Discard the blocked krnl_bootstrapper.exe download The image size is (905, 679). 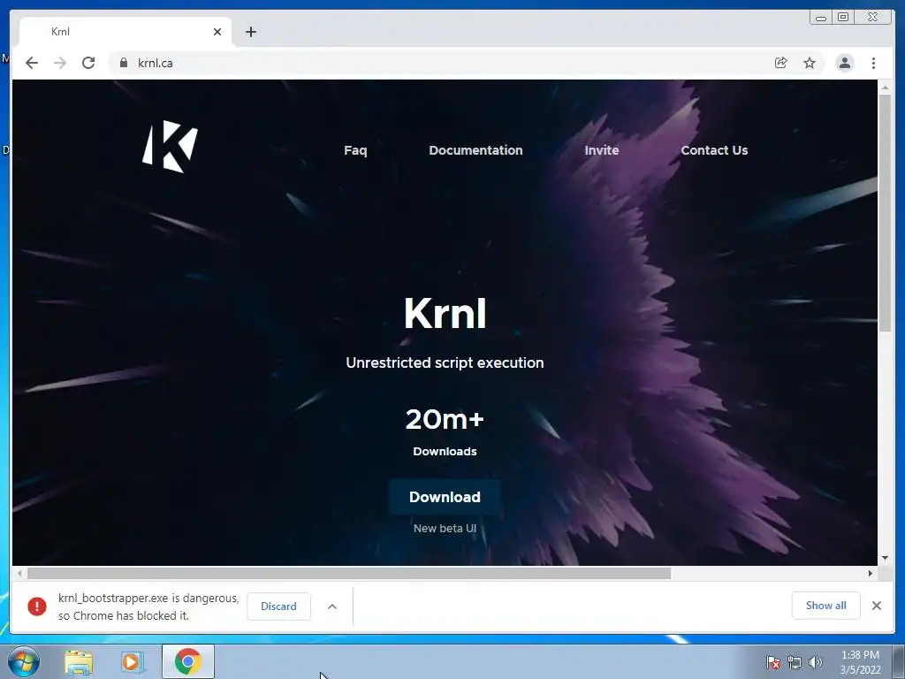pyautogui.click(x=278, y=607)
